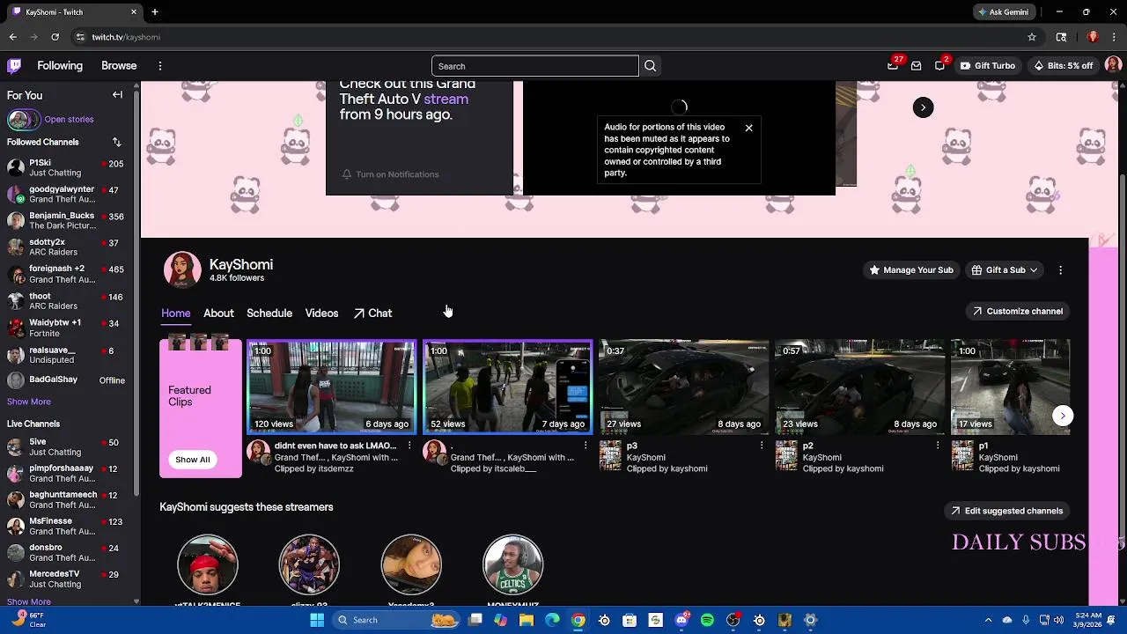The image size is (1127, 634).
Task: Click Manage Your Sub button
Action: 911,269
